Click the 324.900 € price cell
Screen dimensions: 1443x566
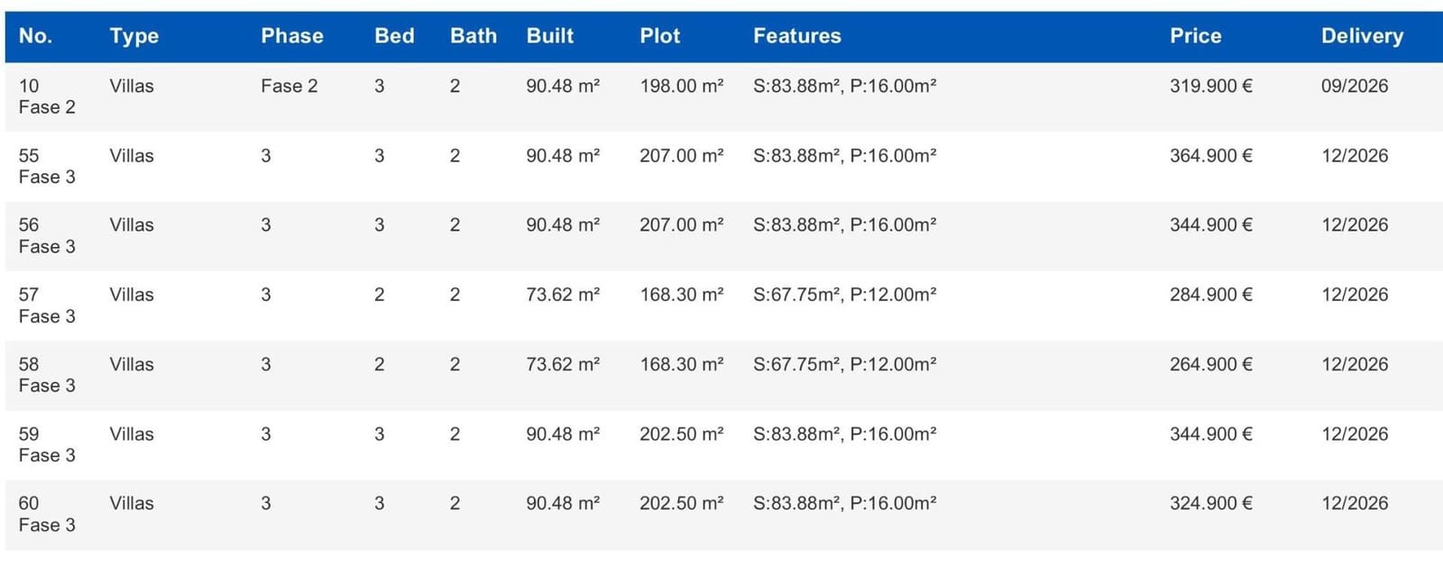[1210, 504]
